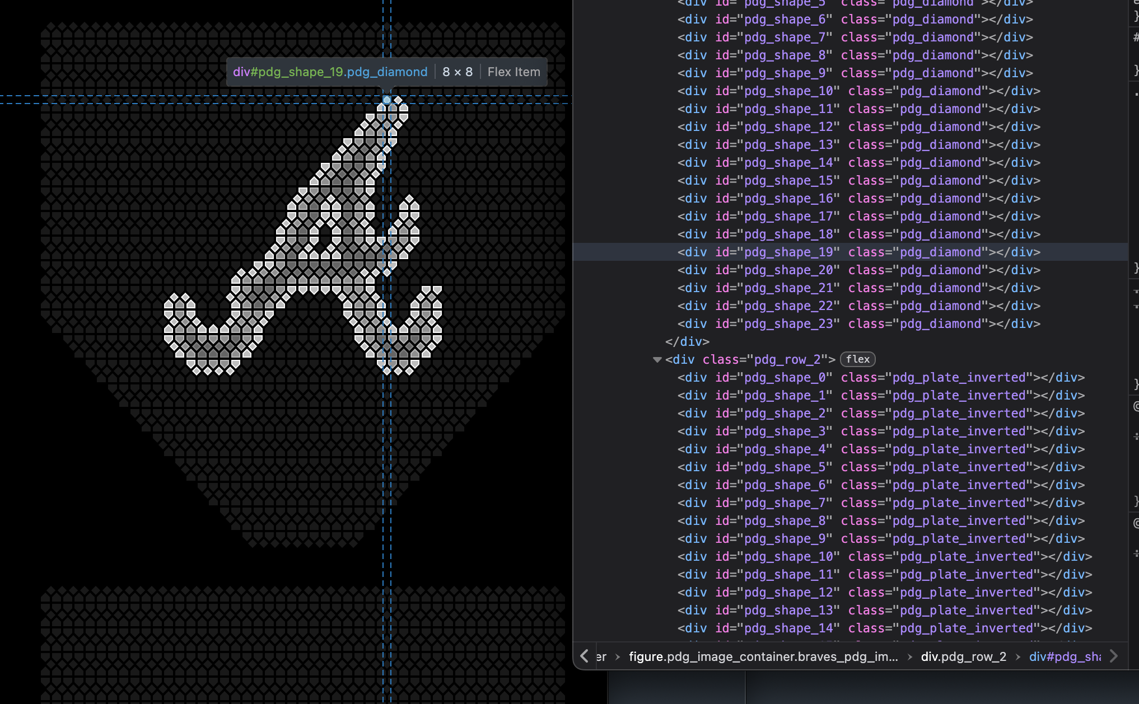Select pdg_shape_14 pdg_plate_inverted row
Image resolution: width=1139 pixels, height=704 pixels.
coord(851,628)
